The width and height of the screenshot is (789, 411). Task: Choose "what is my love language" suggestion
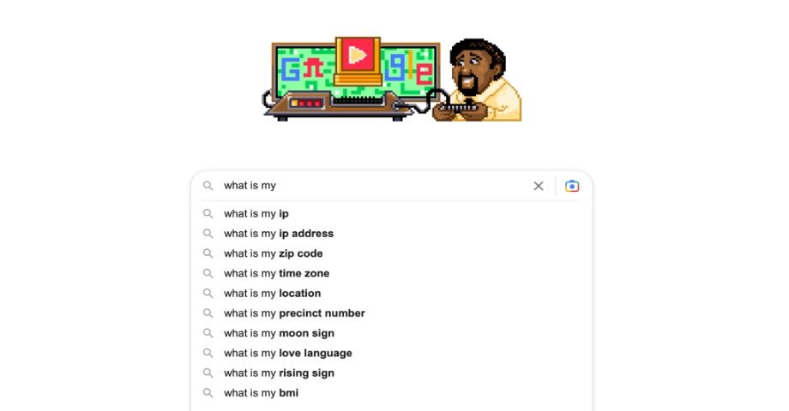(x=287, y=353)
